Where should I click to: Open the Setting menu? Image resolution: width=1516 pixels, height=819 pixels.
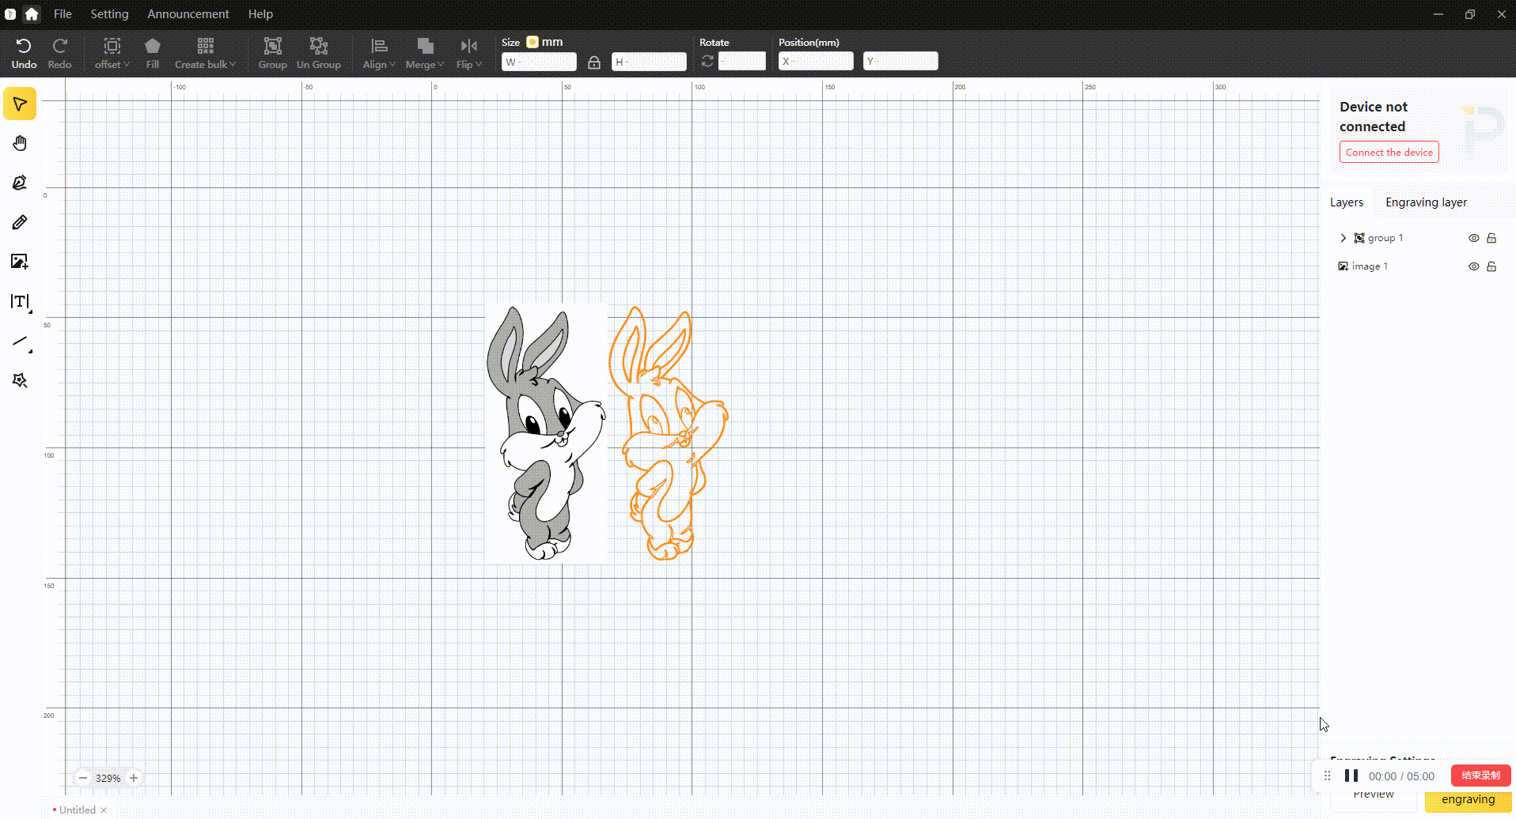[109, 13]
